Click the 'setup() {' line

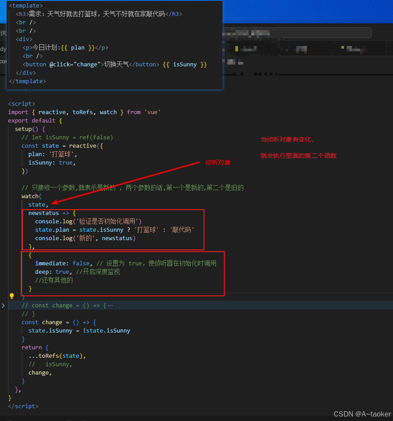(30, 129)
